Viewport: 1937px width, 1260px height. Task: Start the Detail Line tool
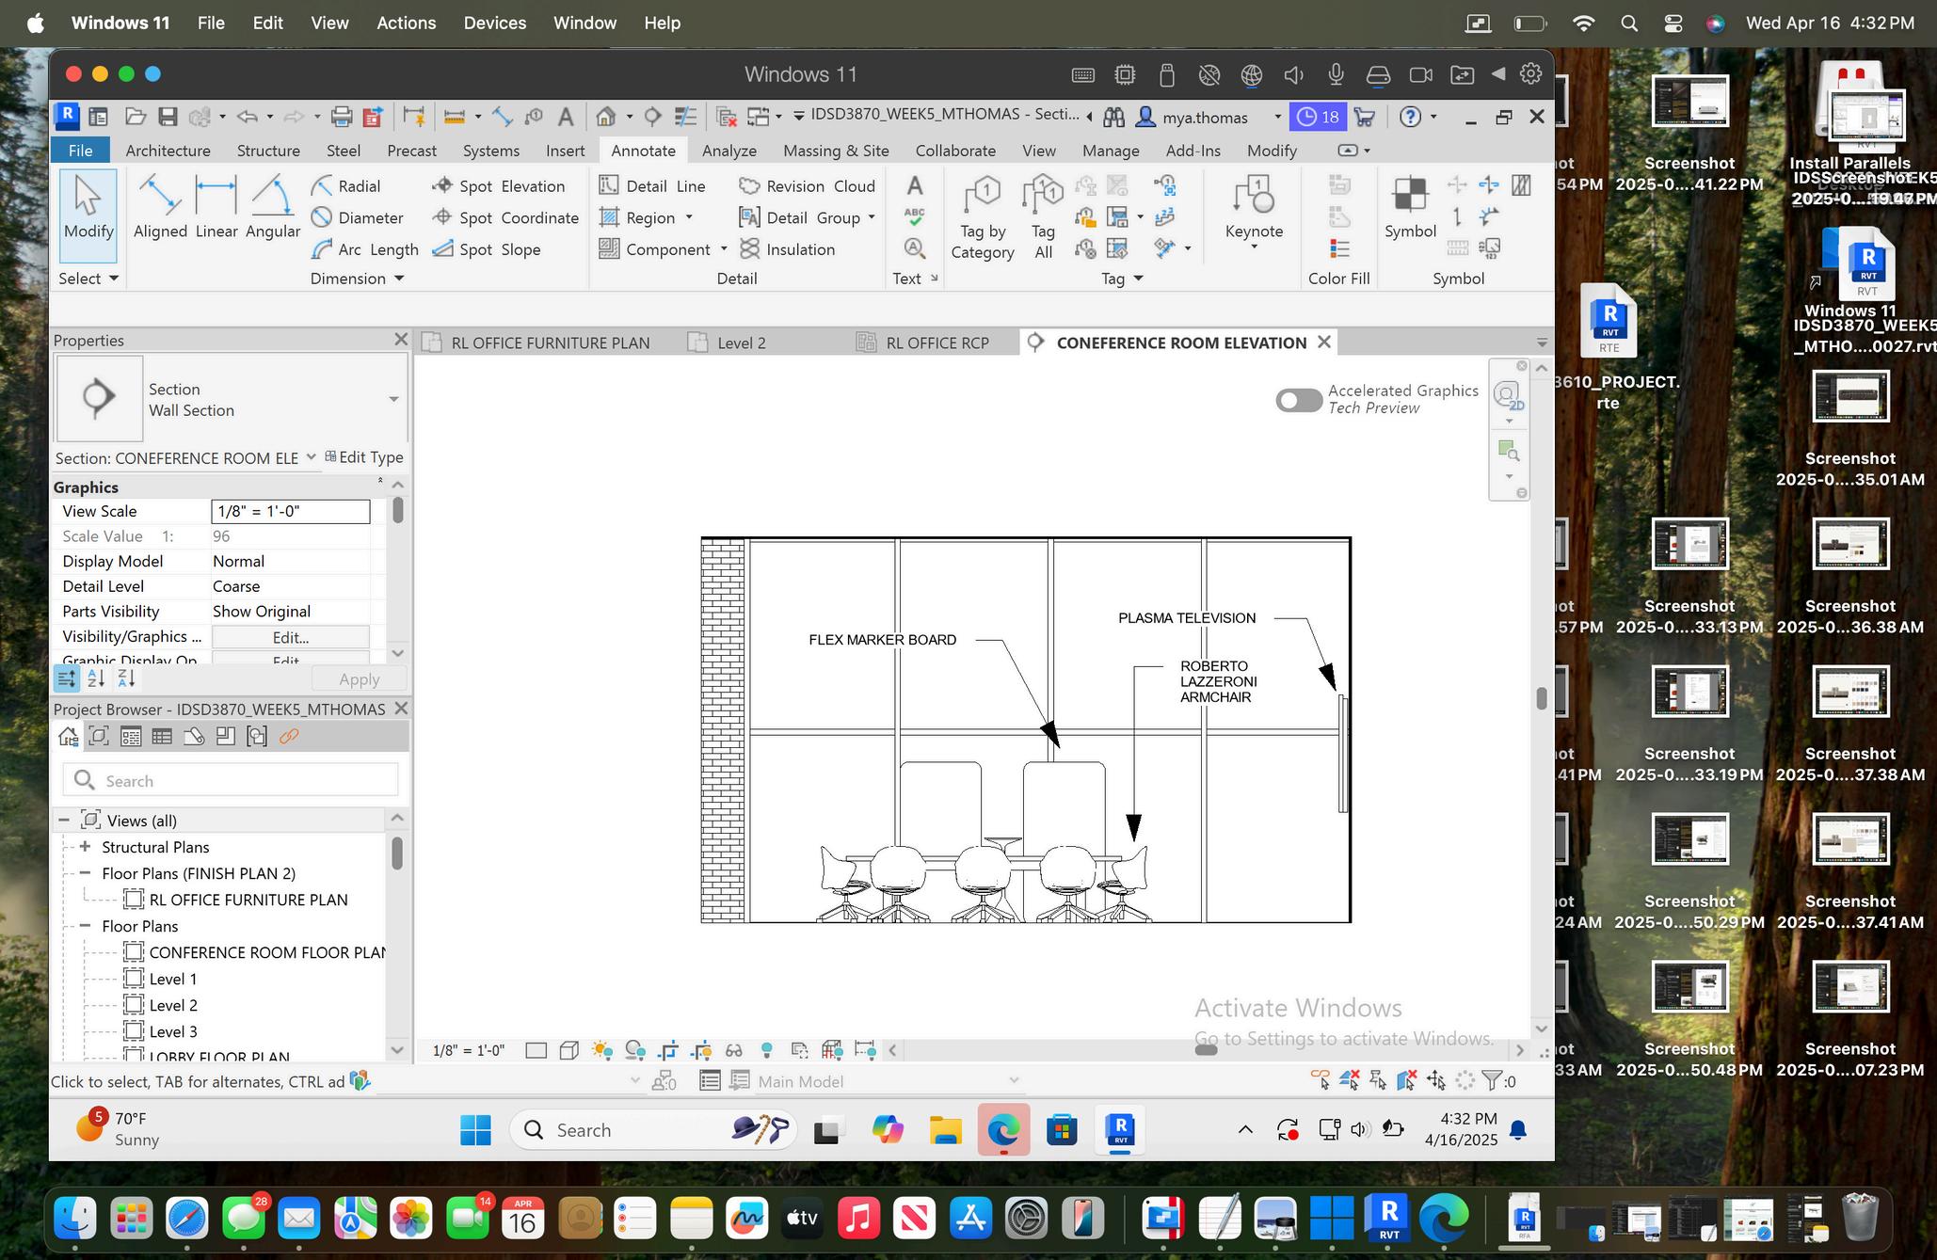pos(652,186)
